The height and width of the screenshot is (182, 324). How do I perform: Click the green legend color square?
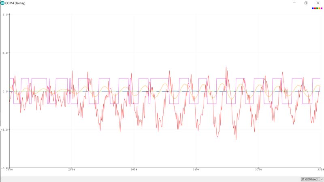317,8
